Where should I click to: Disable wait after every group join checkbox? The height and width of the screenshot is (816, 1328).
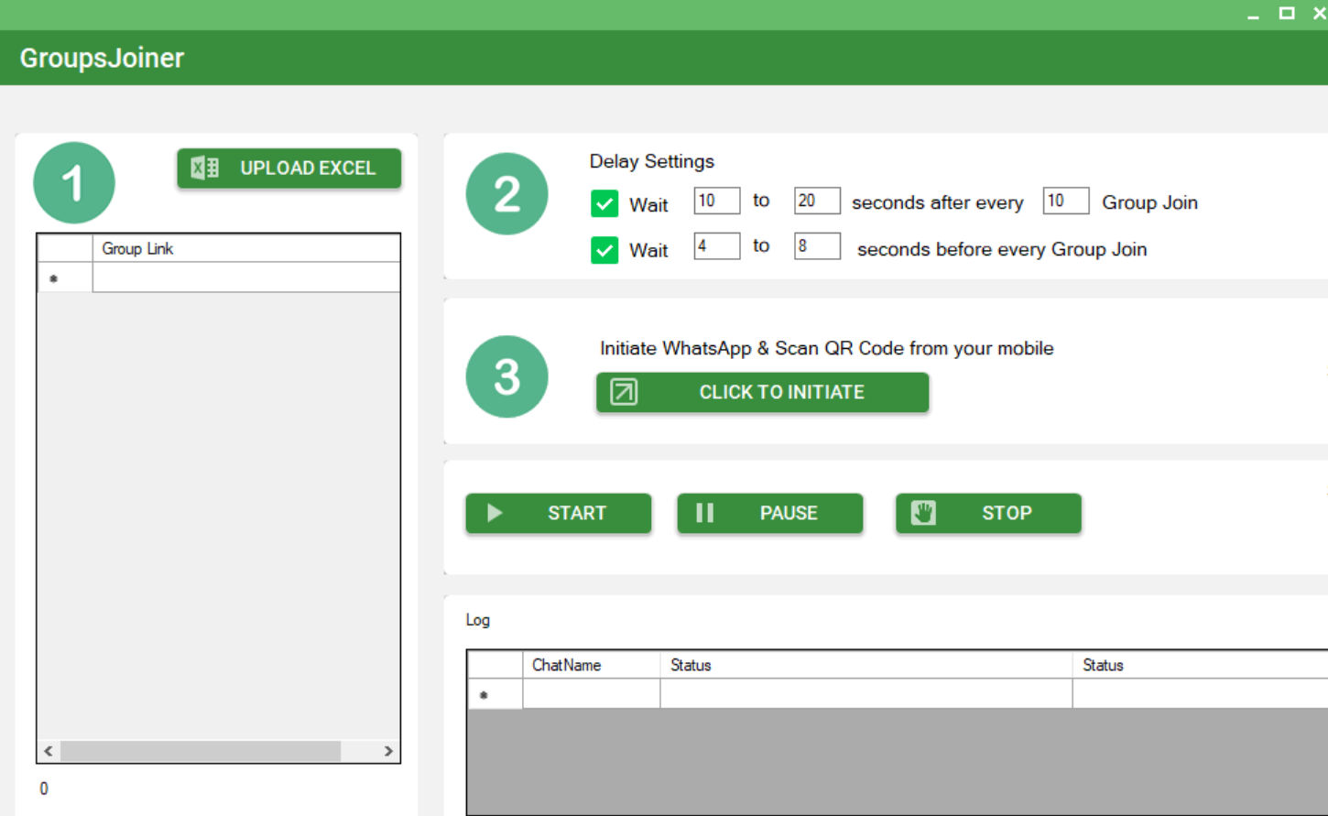click(604, 203)
